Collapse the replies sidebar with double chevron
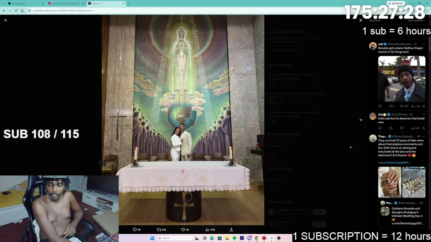This screenshot has height=242, width=431. tap(361, 20)
